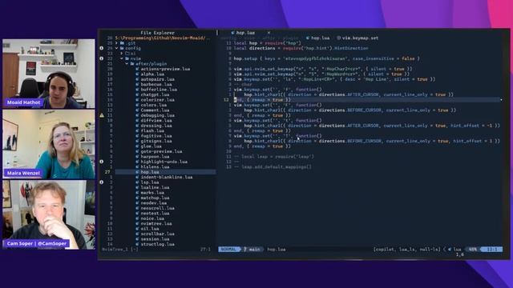Viewport: 513px width, 288px height.
Task: Open dressing.lua in the file tree
Action: click(156, 126)
